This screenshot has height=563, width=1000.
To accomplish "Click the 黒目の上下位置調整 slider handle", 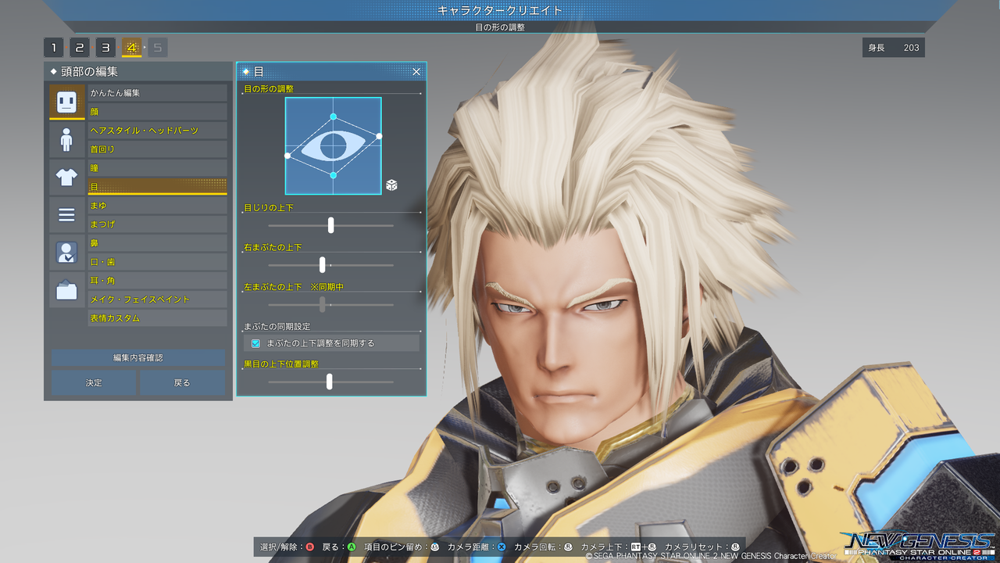I will tap(330, 382).
